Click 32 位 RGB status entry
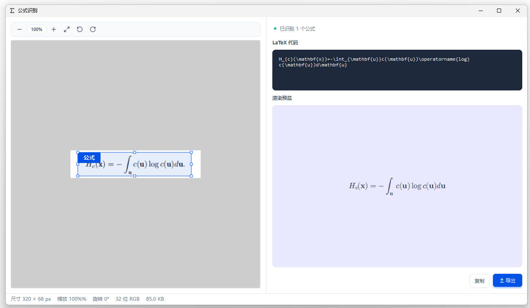The image size is (530, 308). tap(128, 299)
